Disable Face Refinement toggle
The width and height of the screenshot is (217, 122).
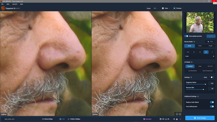(x=212, y=107)
